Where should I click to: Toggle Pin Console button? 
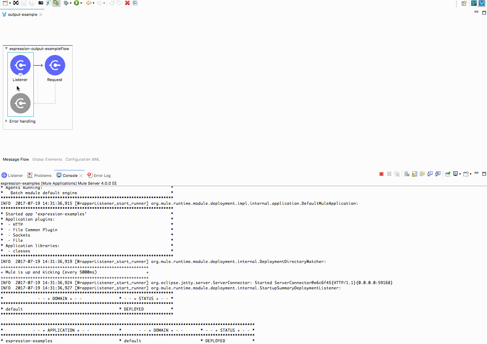click(448, 174)
